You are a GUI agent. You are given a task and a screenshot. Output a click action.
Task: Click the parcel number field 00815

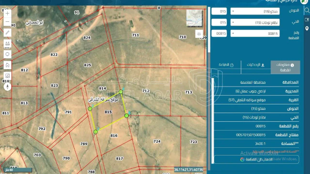[219, 33]
